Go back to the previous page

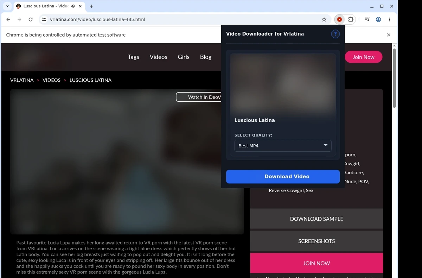(8, 20)
